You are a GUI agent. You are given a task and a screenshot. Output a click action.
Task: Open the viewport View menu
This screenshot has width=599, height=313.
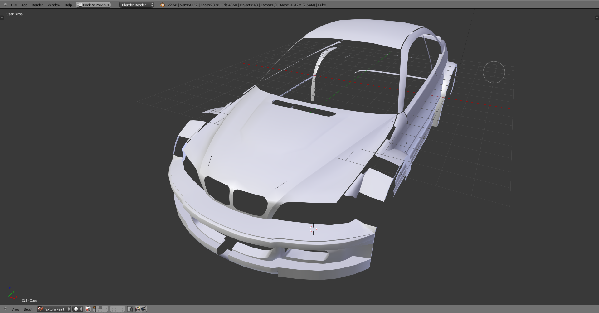point(15,309)
